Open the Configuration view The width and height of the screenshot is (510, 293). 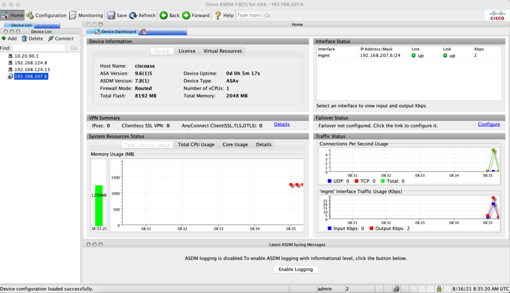coord(46,15)
